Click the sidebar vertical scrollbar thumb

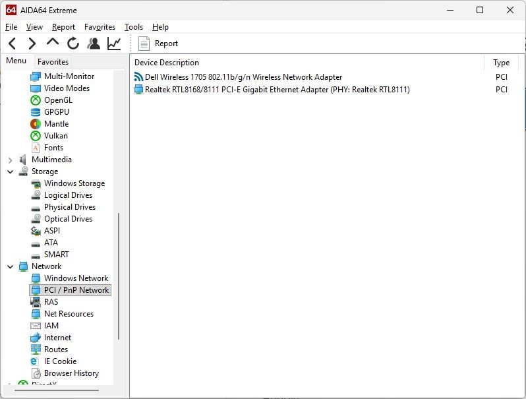tap(119, 276)
